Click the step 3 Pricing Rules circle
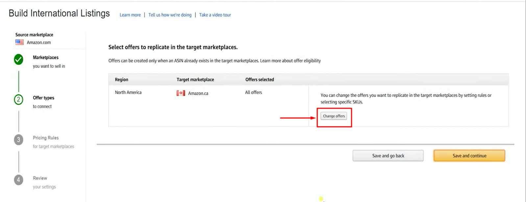Screen dimensions: 526x202 19,140
